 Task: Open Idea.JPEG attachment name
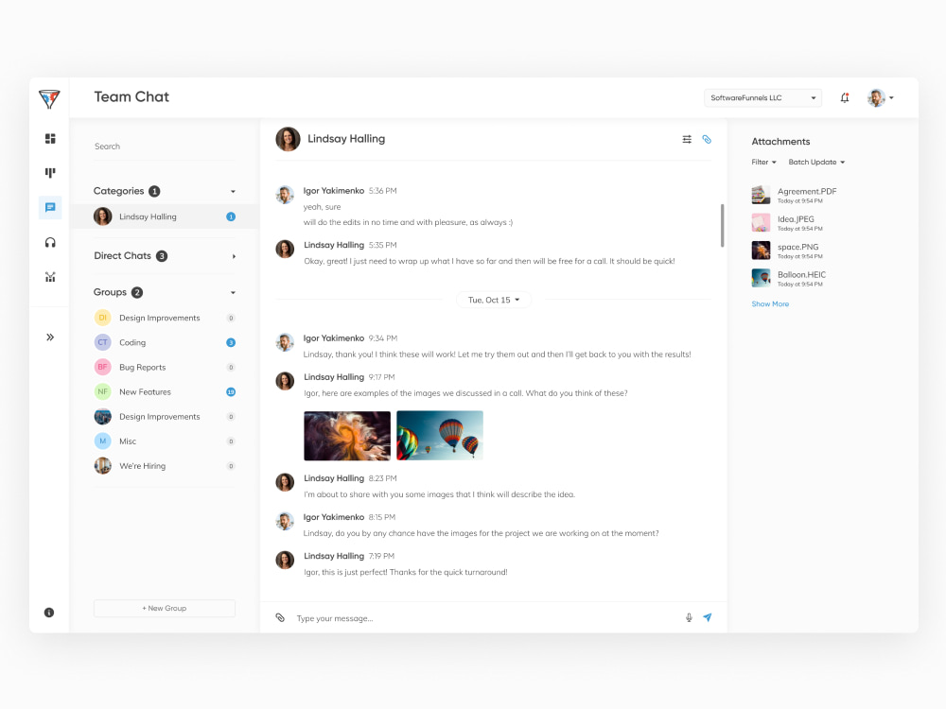(796, 219)
